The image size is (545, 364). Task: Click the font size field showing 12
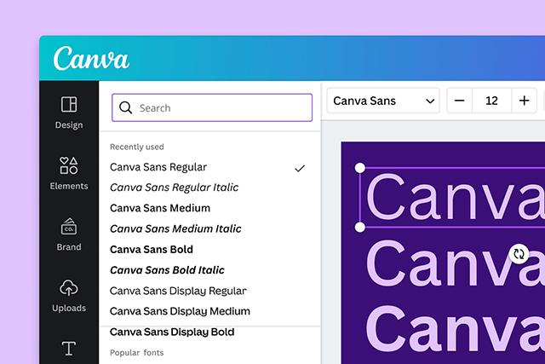(491, 101)
